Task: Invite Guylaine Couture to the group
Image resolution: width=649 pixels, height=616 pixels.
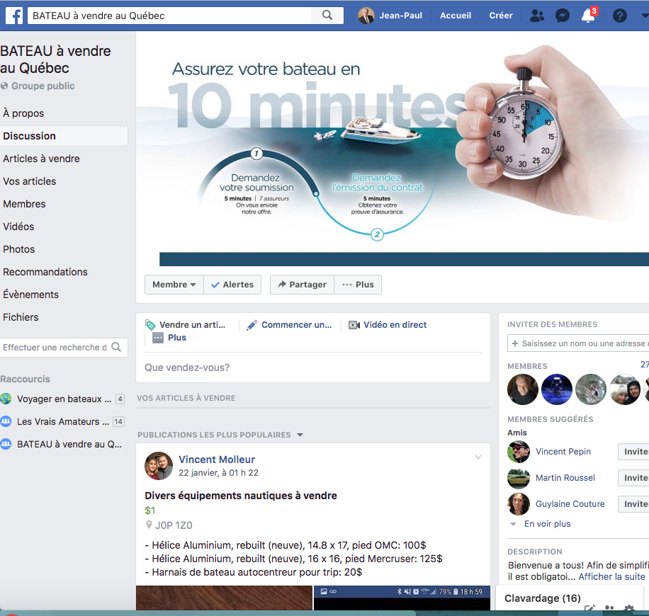Action: [x=635, y=504]
